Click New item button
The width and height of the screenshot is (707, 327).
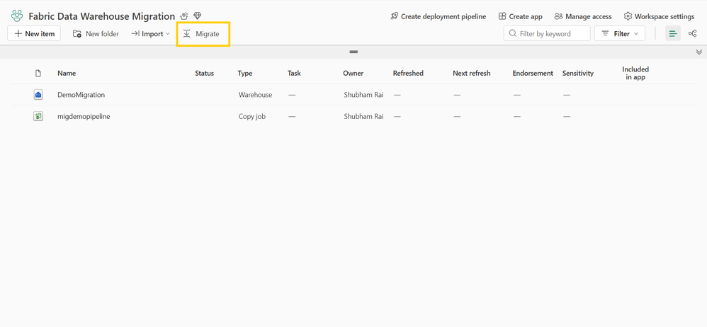click(34, 33)
